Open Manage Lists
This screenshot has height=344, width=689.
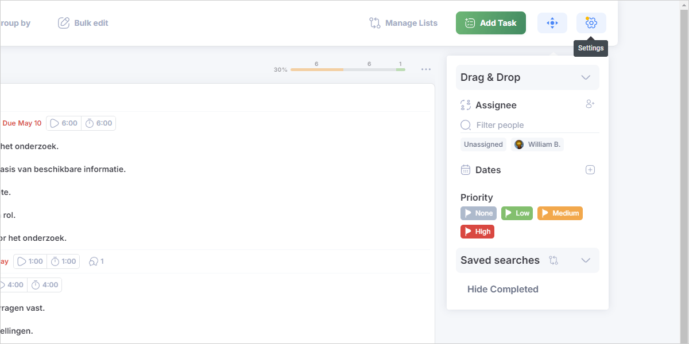click(x=403, y=23)
